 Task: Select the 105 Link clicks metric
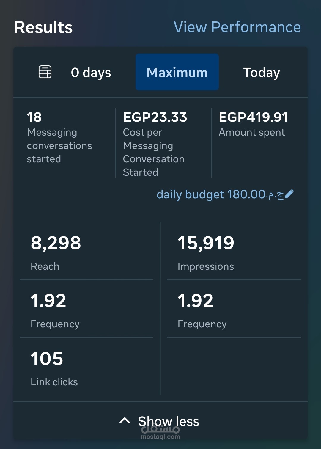click(54, 368)
